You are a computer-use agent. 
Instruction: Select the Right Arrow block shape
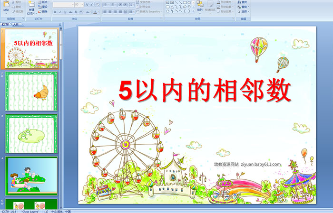pos(185,7)
